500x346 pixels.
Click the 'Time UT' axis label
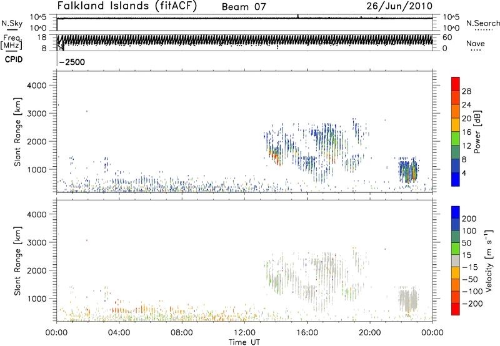[x=244, y=342]
